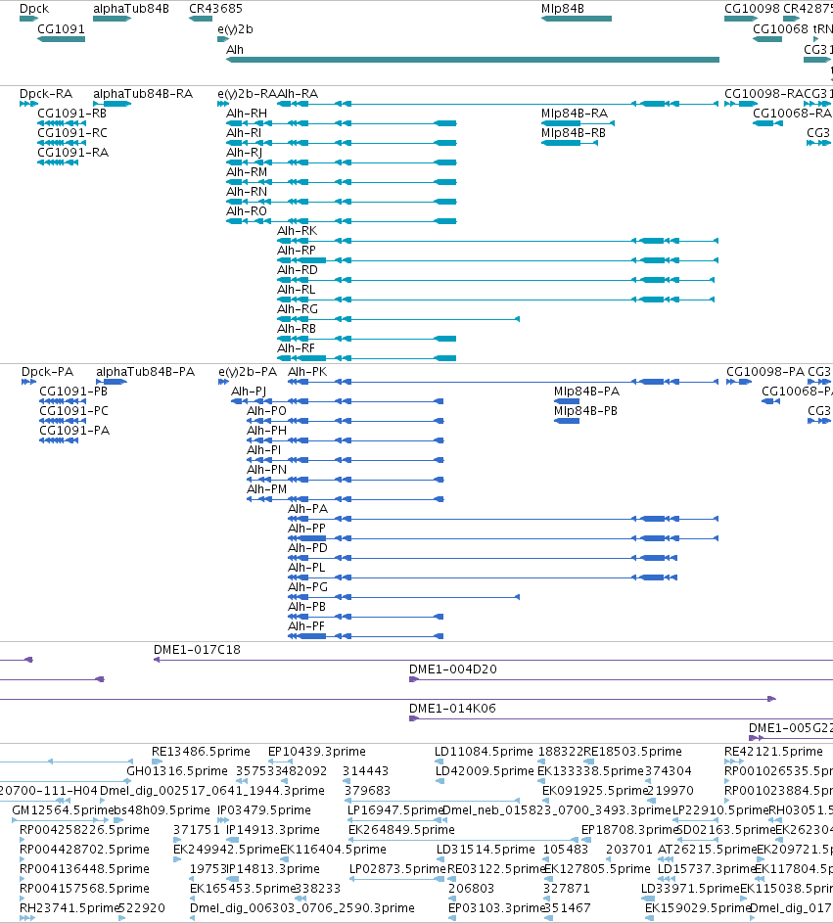The height and width of the screenshot is (923, 833).
Task: Select the CG1091 gene feature
Action: [x=62, y=39]
